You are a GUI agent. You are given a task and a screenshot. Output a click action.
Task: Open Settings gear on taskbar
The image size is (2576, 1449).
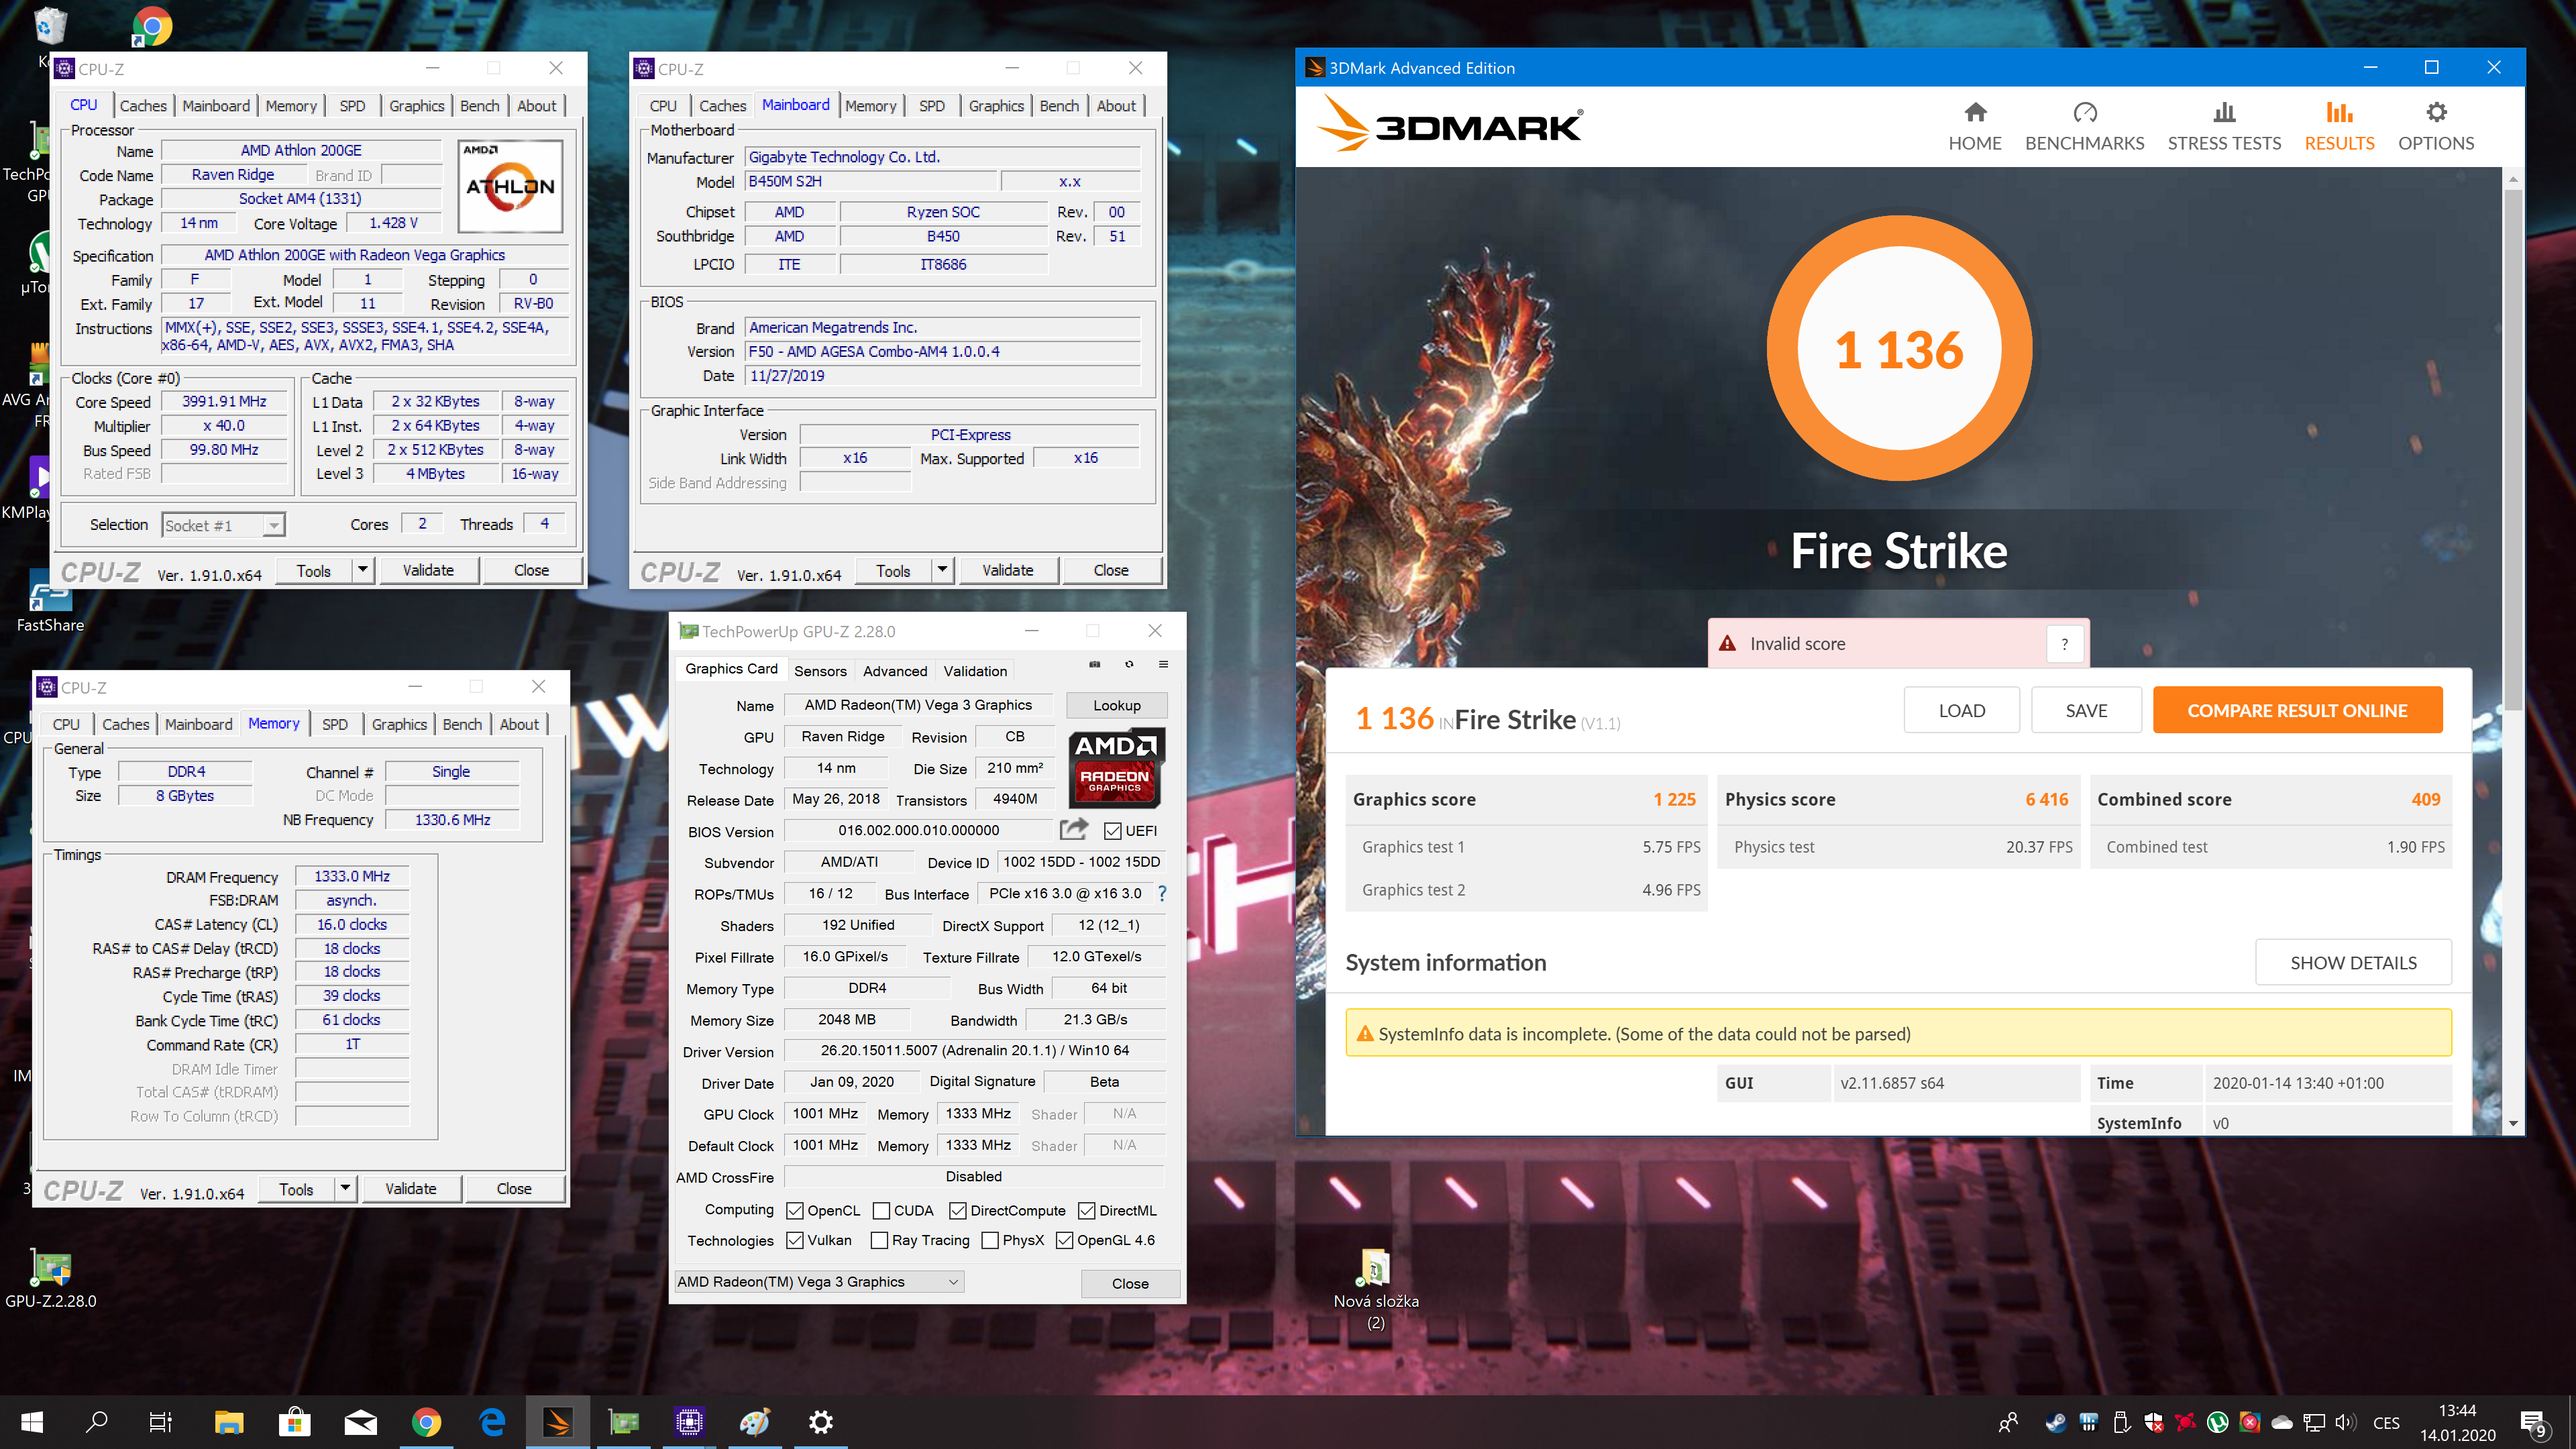point(821,1421)
